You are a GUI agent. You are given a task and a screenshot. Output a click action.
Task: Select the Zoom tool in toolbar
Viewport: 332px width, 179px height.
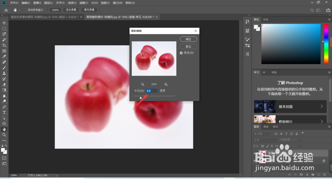(4, 135)
